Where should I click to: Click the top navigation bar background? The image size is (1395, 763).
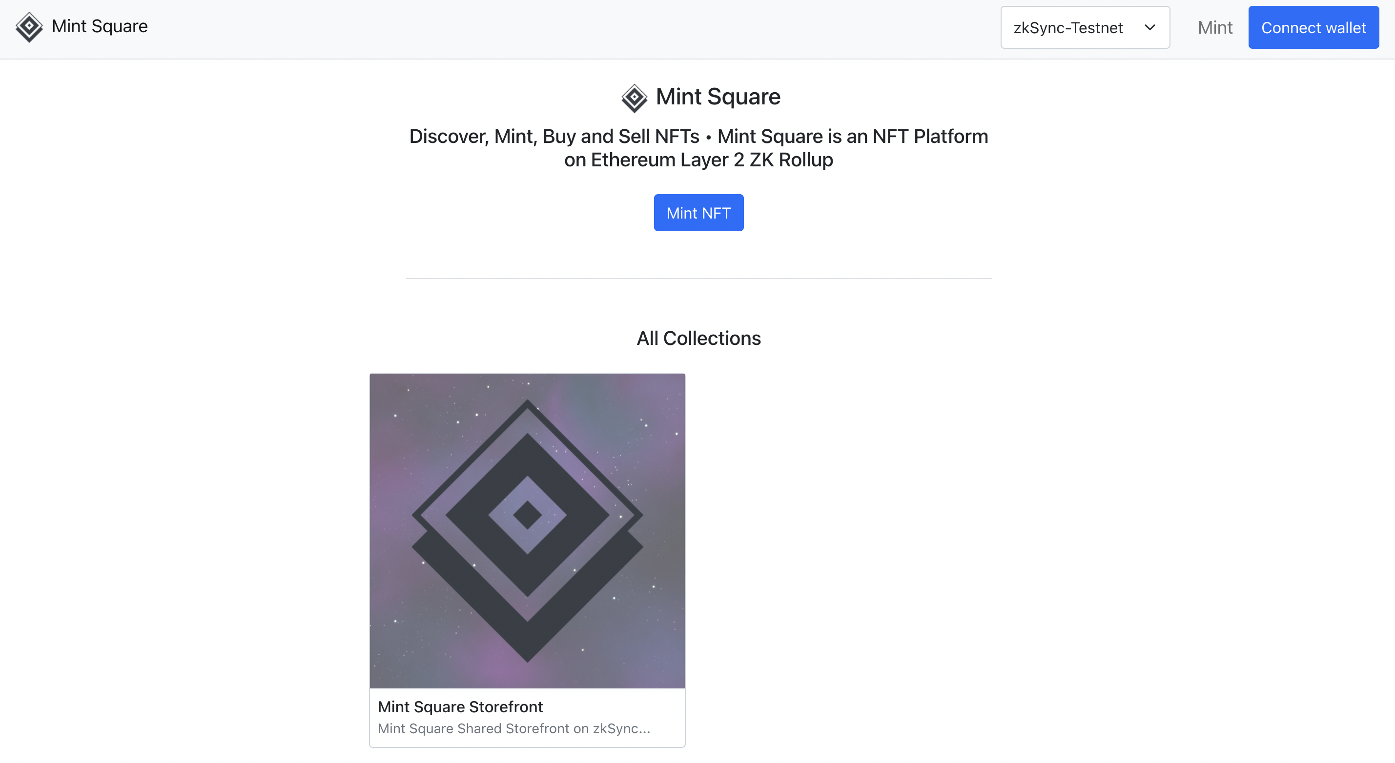coord(541,29)
